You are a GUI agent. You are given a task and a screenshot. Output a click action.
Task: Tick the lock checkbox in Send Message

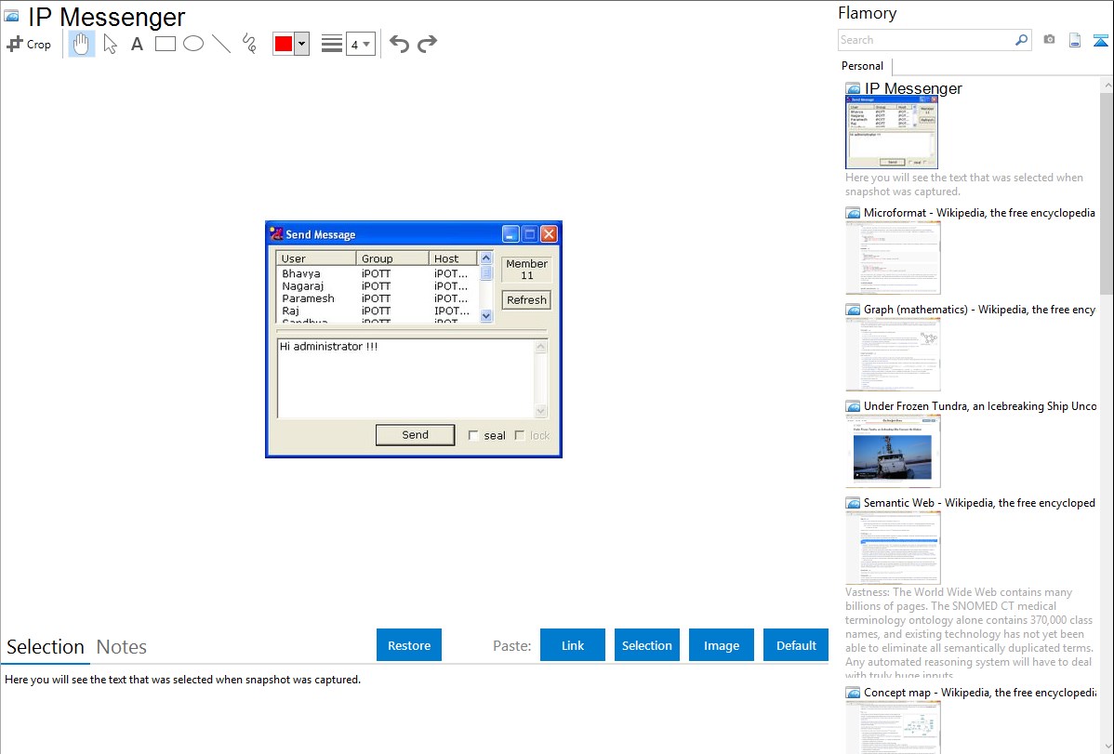pos(520,435)
